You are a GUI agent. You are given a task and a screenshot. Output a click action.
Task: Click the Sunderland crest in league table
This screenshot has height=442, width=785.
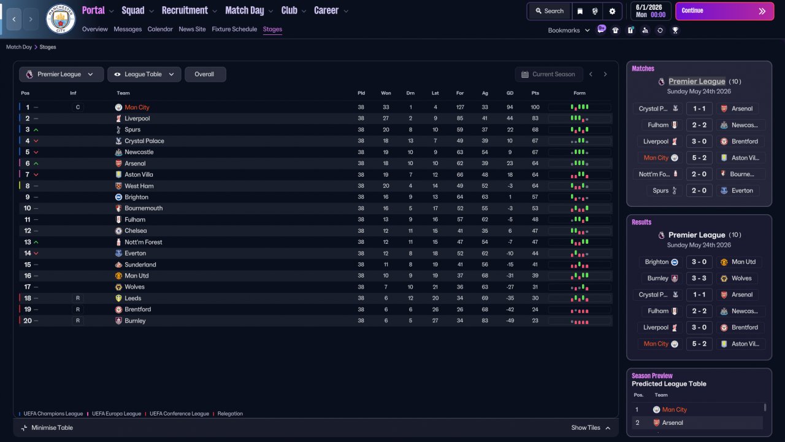118,265
